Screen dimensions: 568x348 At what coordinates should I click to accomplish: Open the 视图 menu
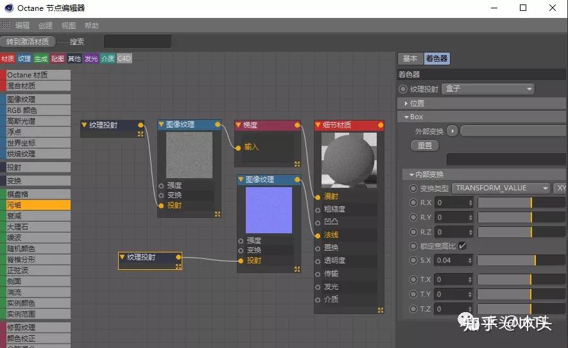click(69, 26)
